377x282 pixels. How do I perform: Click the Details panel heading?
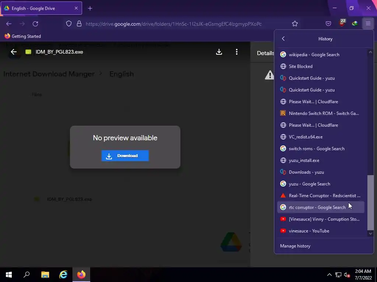pyautogui.click(x=265, y=53)
